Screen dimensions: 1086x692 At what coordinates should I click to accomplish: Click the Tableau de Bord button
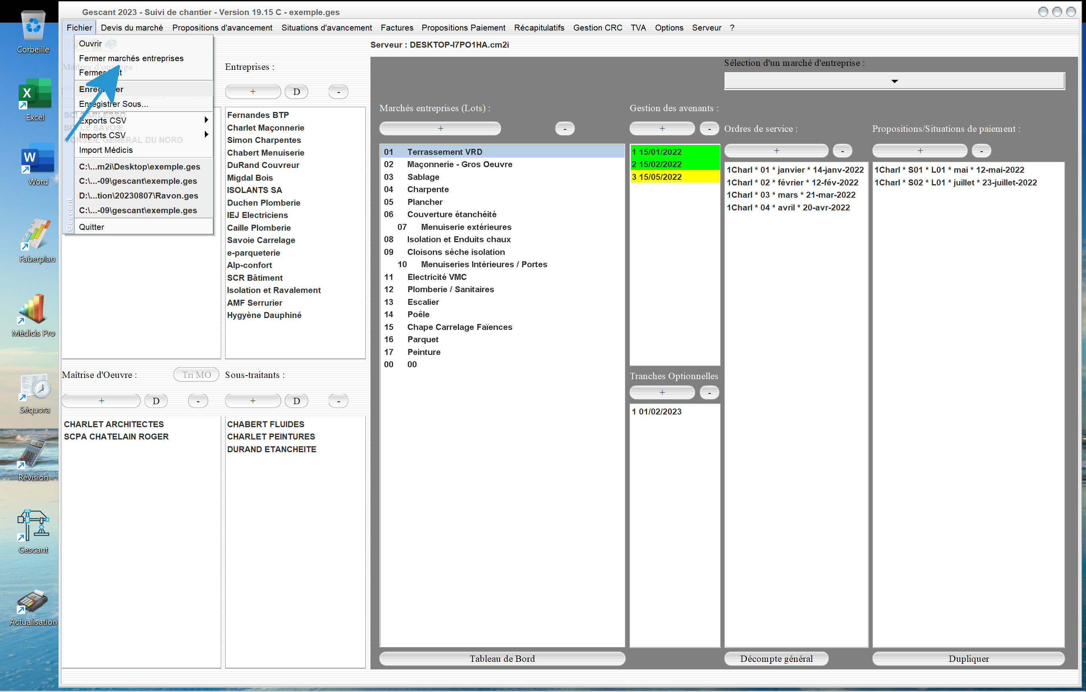pos(502,659)
